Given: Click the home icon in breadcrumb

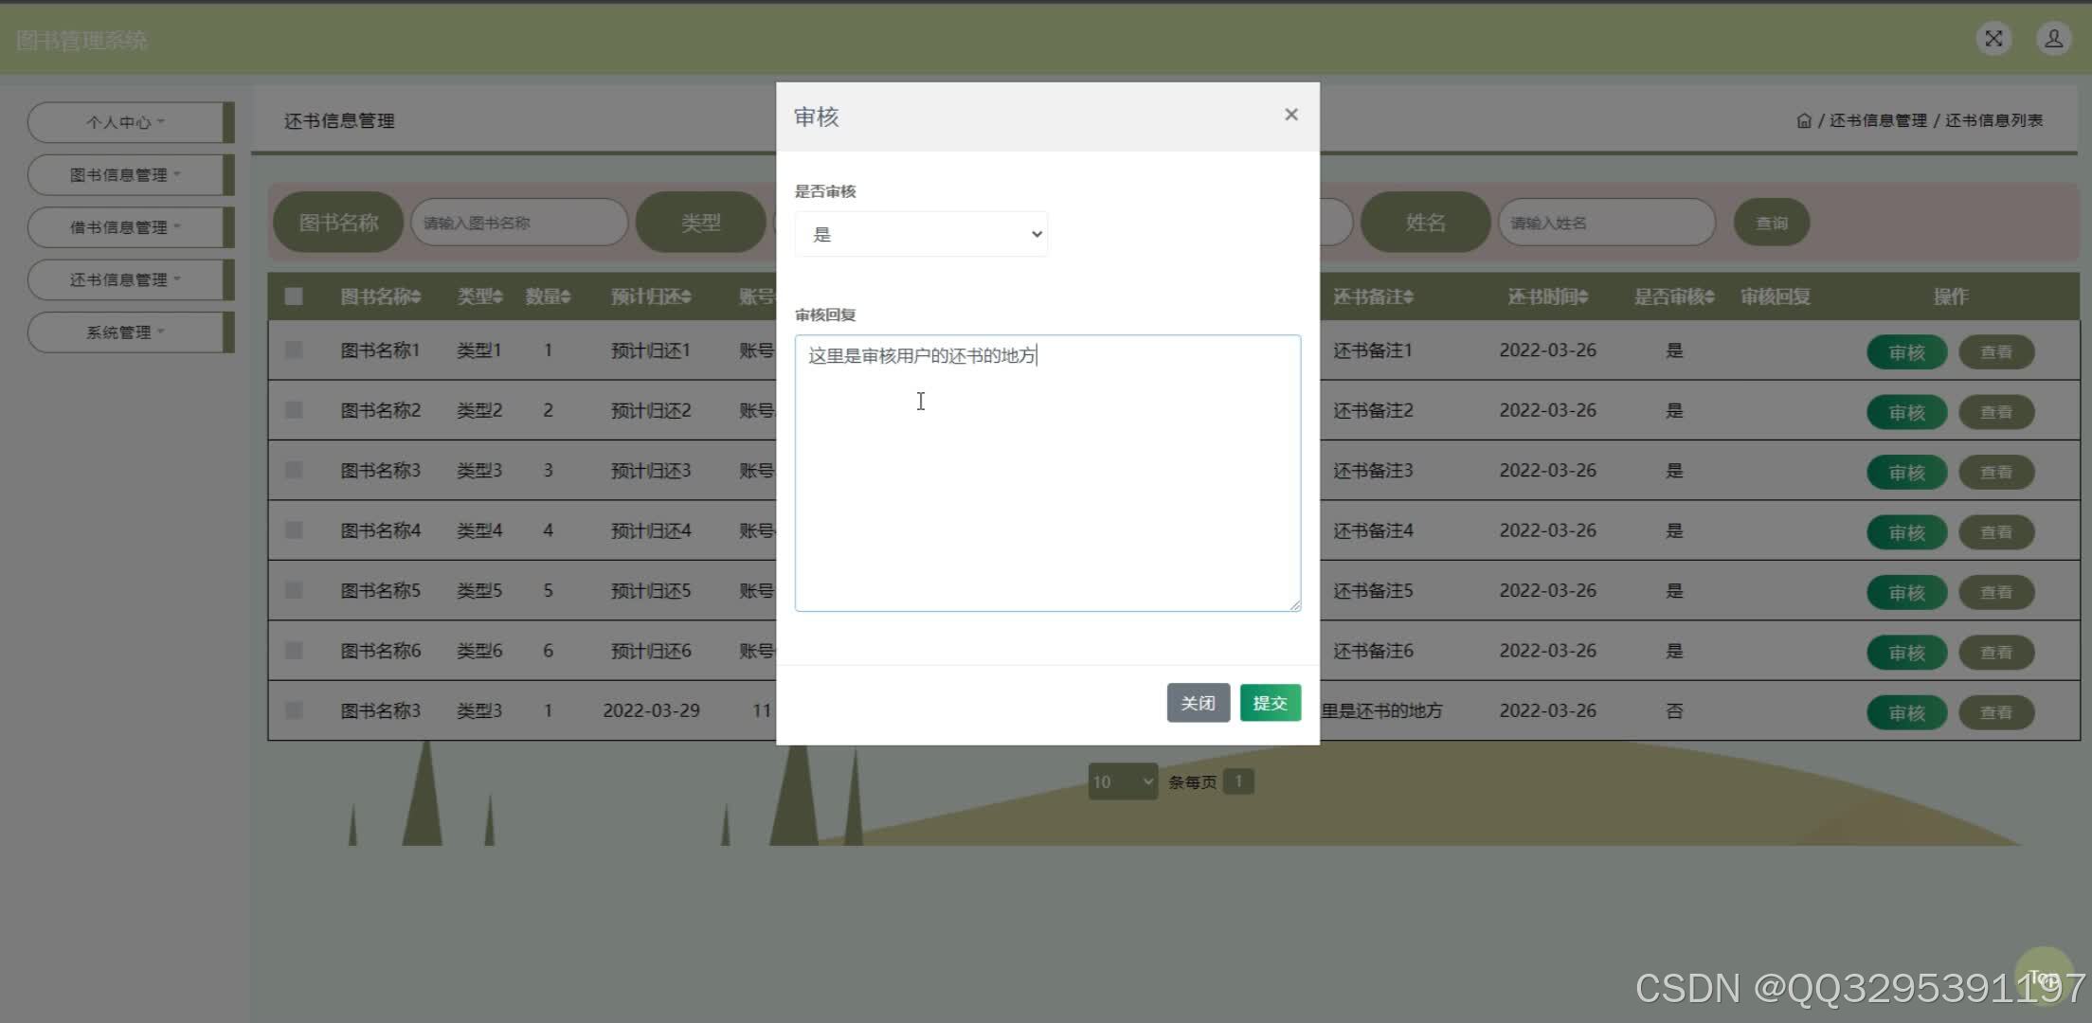Looking at the screenshot, I should tap(1803, 121).
